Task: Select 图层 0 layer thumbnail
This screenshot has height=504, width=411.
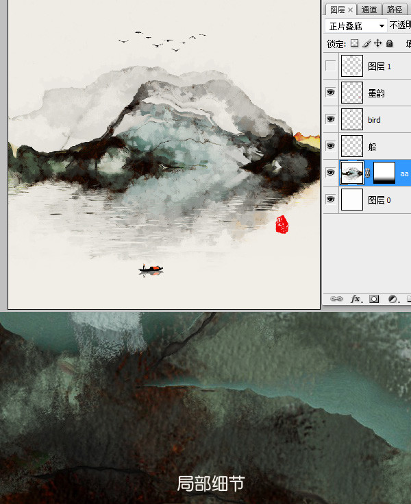Action: [352, 200]
